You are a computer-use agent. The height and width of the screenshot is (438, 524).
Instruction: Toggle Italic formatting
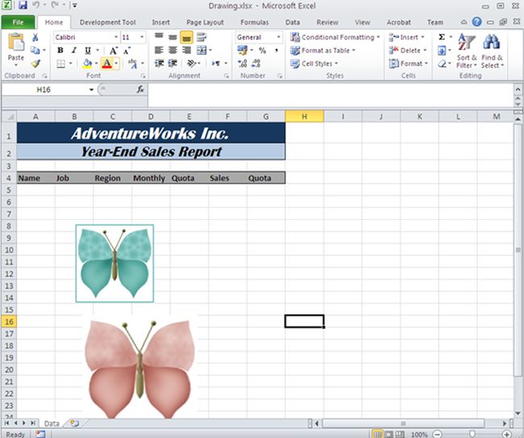point(74,51)
